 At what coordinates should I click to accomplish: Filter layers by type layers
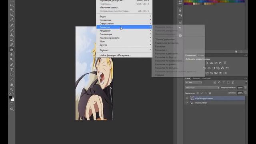(x=224, y=82)
